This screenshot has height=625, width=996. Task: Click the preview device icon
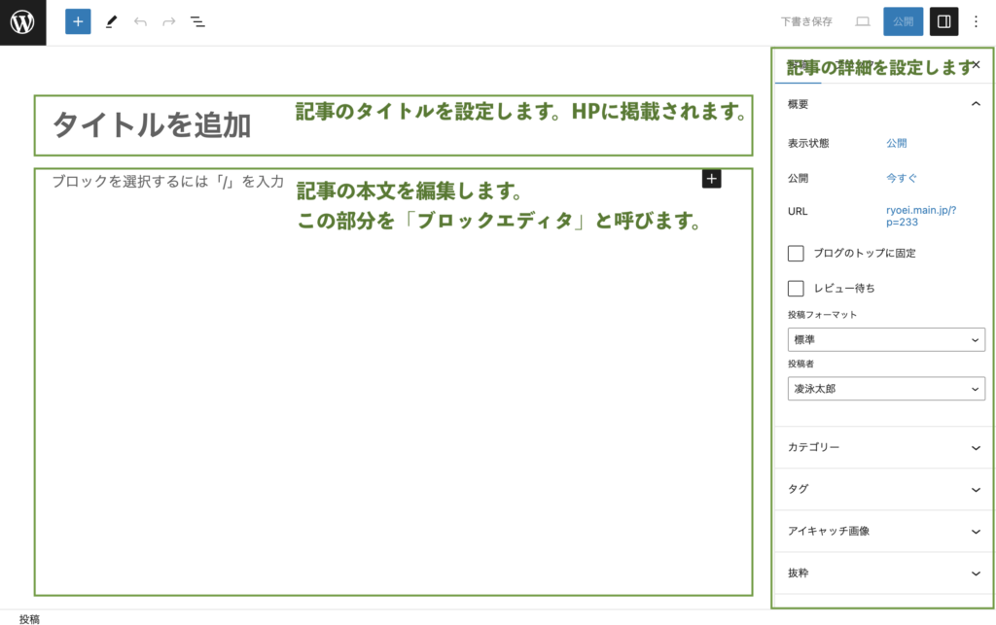(862, 21)
